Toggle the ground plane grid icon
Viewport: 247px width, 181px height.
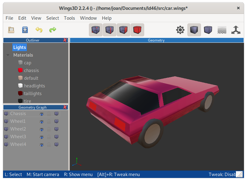pos(222,30)
